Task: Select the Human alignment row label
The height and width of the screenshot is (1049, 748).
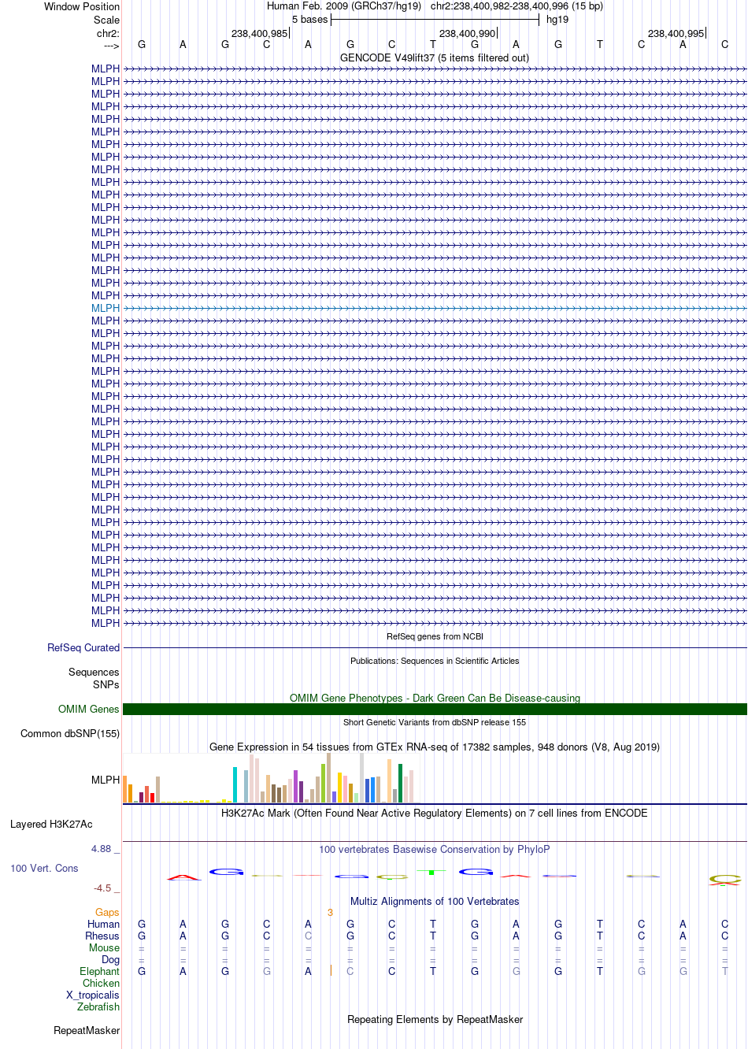Action: 103,924
